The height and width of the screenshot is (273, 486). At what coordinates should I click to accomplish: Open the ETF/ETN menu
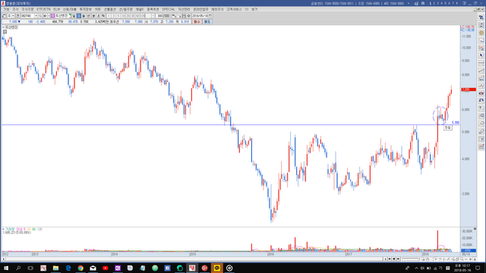point(43,10)
